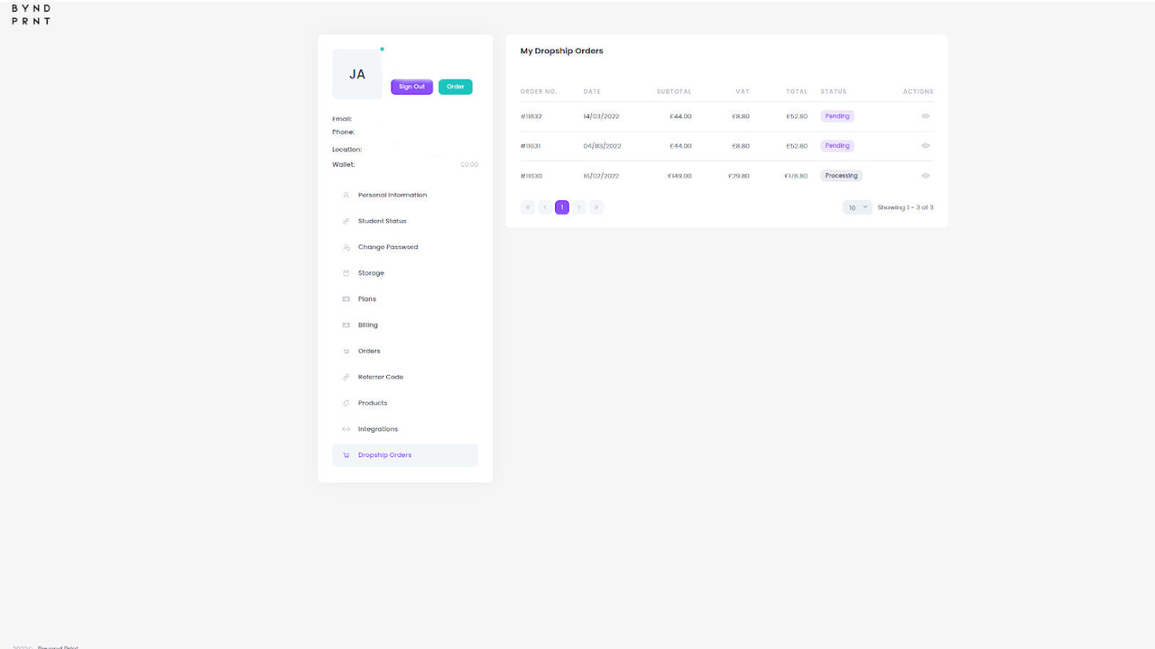Image resolution: width=1155 pixels, height=649 pixels.
Task: Click the Sign Out button
Action: (x=411, y=87)
